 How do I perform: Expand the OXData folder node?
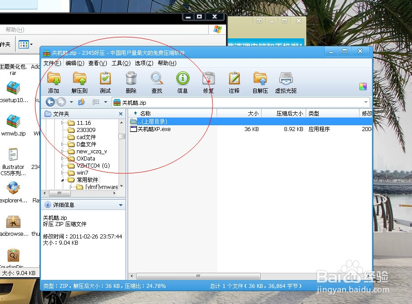click(62, 158)
